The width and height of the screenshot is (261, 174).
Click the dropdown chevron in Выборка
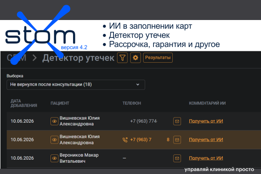coord(137,84)
